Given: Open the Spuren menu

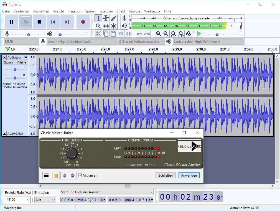Looking at the screenshot, I should (x=90, y=11).
